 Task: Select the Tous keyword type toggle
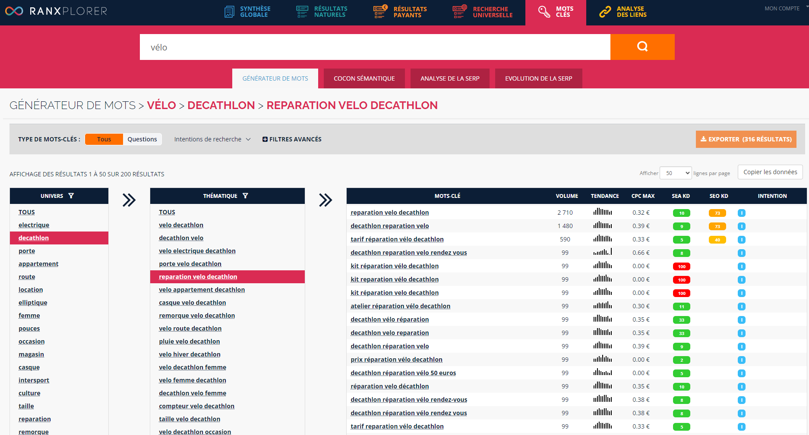[x=104, y=139]
